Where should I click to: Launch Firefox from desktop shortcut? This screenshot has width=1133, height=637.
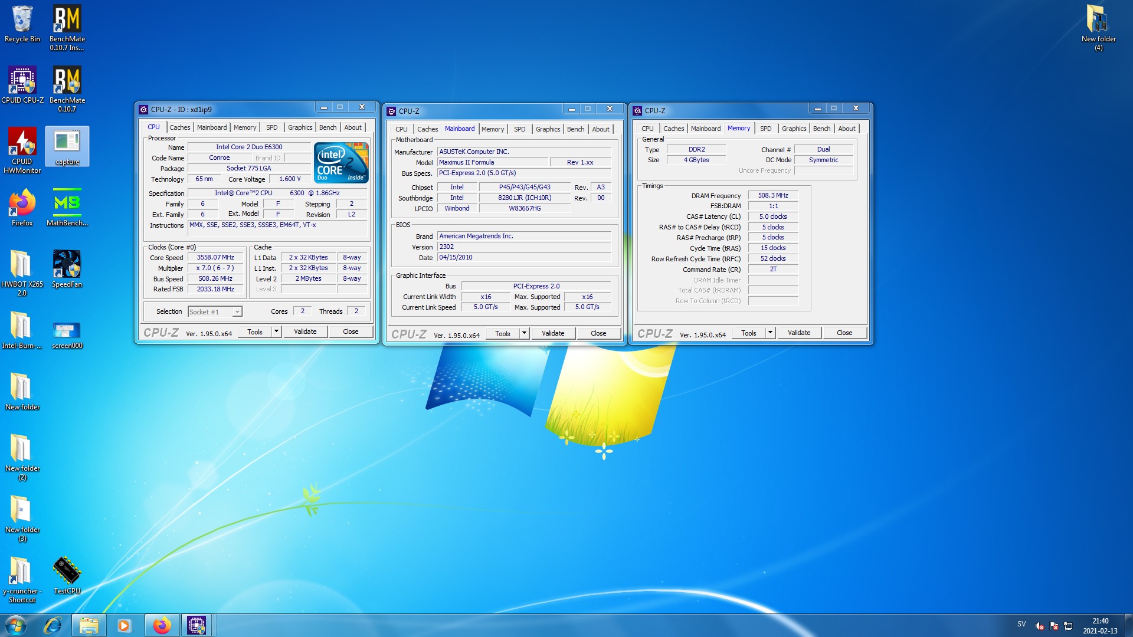[x=22, y=208]
